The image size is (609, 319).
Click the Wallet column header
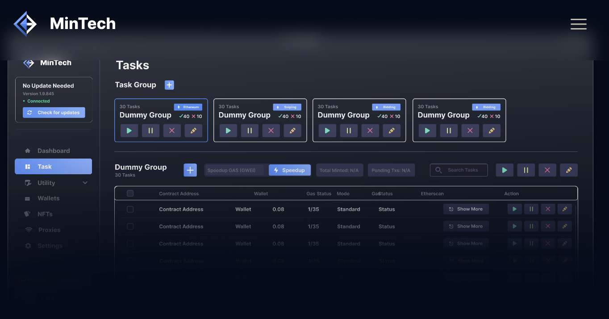261,194
